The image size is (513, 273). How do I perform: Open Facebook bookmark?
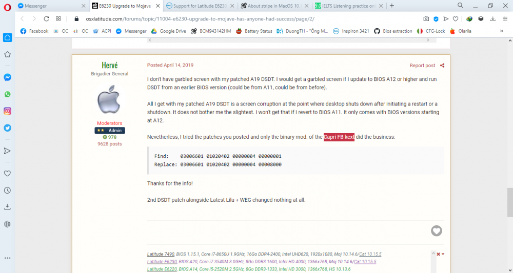point(34,31)
